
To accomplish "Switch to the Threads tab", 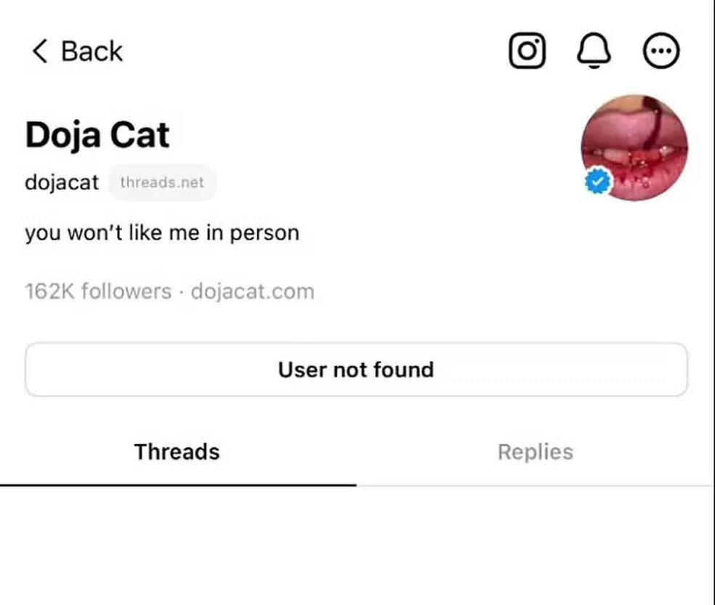I will (x=177, y=452).
